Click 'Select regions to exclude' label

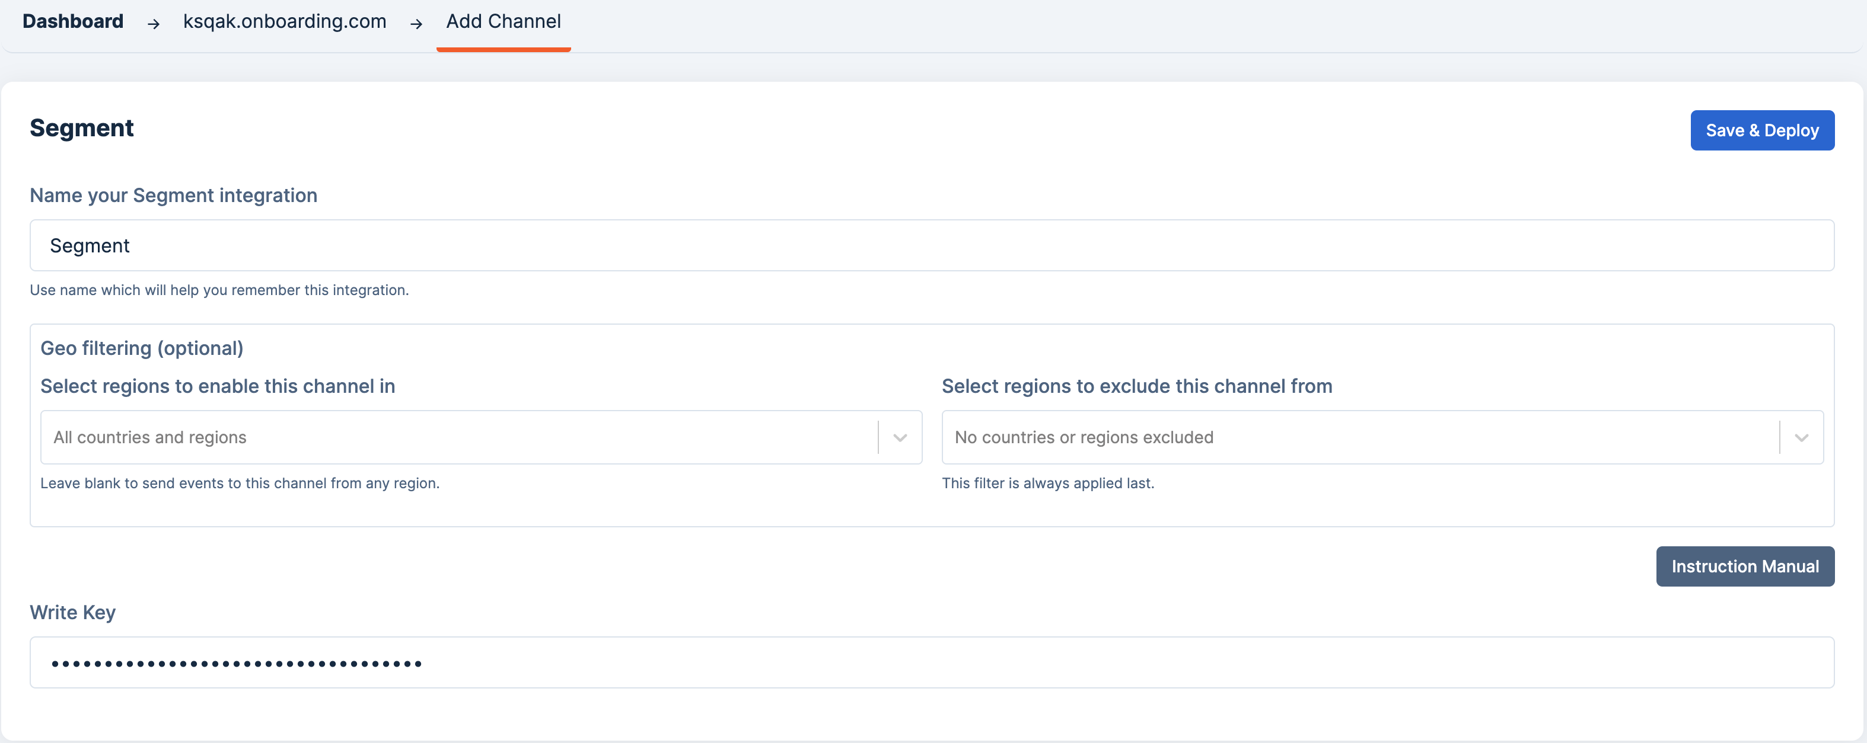tap(1136, 386)
